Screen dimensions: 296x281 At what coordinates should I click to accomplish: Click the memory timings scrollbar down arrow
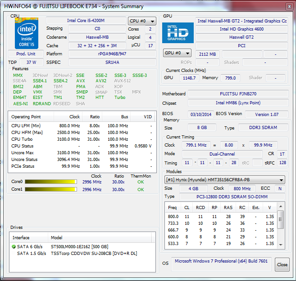click(281, 245)
